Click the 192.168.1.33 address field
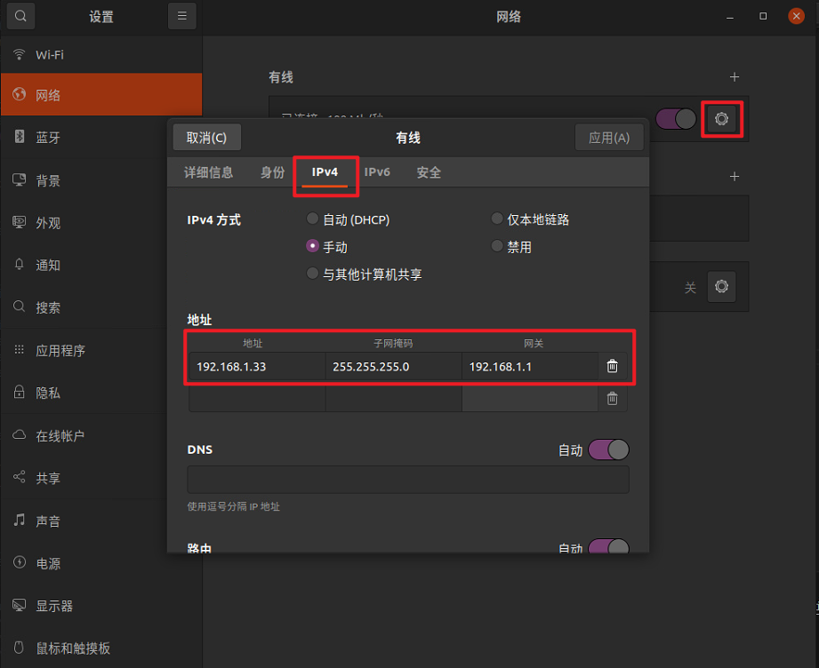The width and height of the screenshot is (819, 668). [258, 366]
